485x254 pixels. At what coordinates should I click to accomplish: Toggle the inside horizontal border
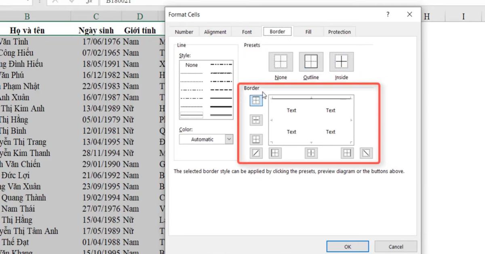click(256, 120)
